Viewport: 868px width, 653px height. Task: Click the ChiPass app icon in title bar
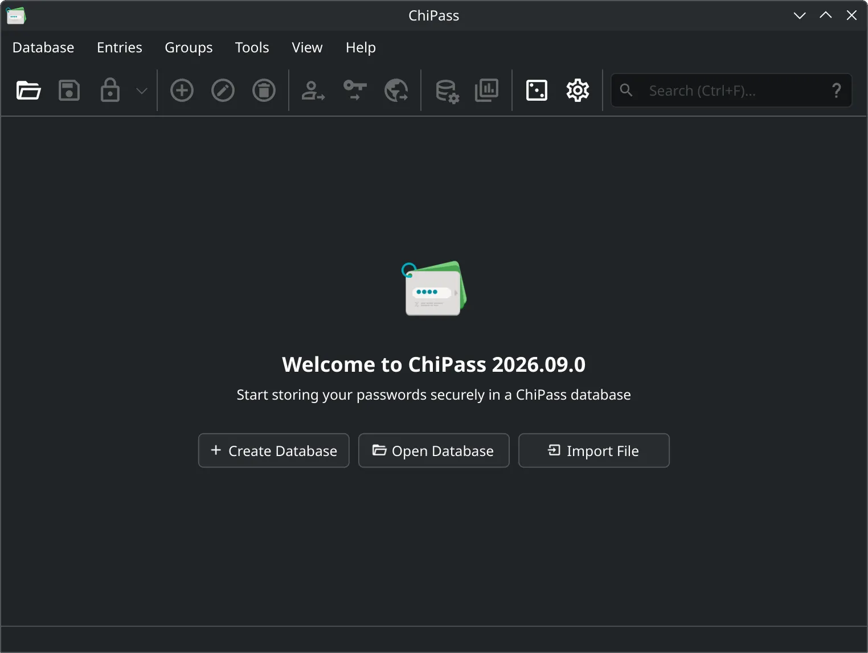(16, 15)
